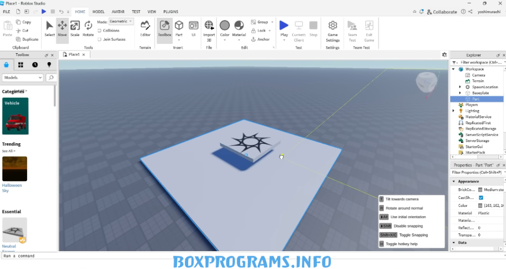506x269 pixels.
Task: Collapse the Workspace tree node
Action: [454, 69]
